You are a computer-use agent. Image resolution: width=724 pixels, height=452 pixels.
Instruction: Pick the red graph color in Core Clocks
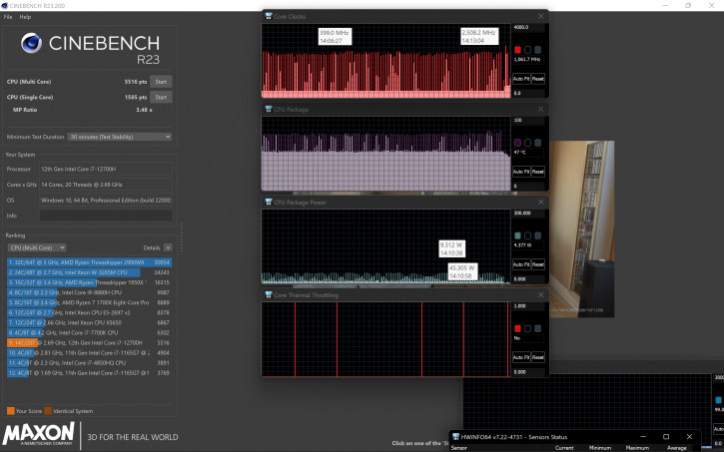coord(517,50)
